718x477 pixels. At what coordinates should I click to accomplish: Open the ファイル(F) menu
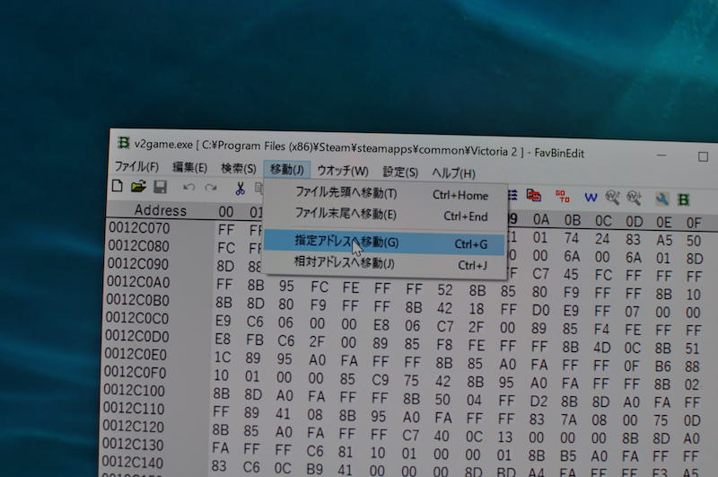tap(136, 166)
